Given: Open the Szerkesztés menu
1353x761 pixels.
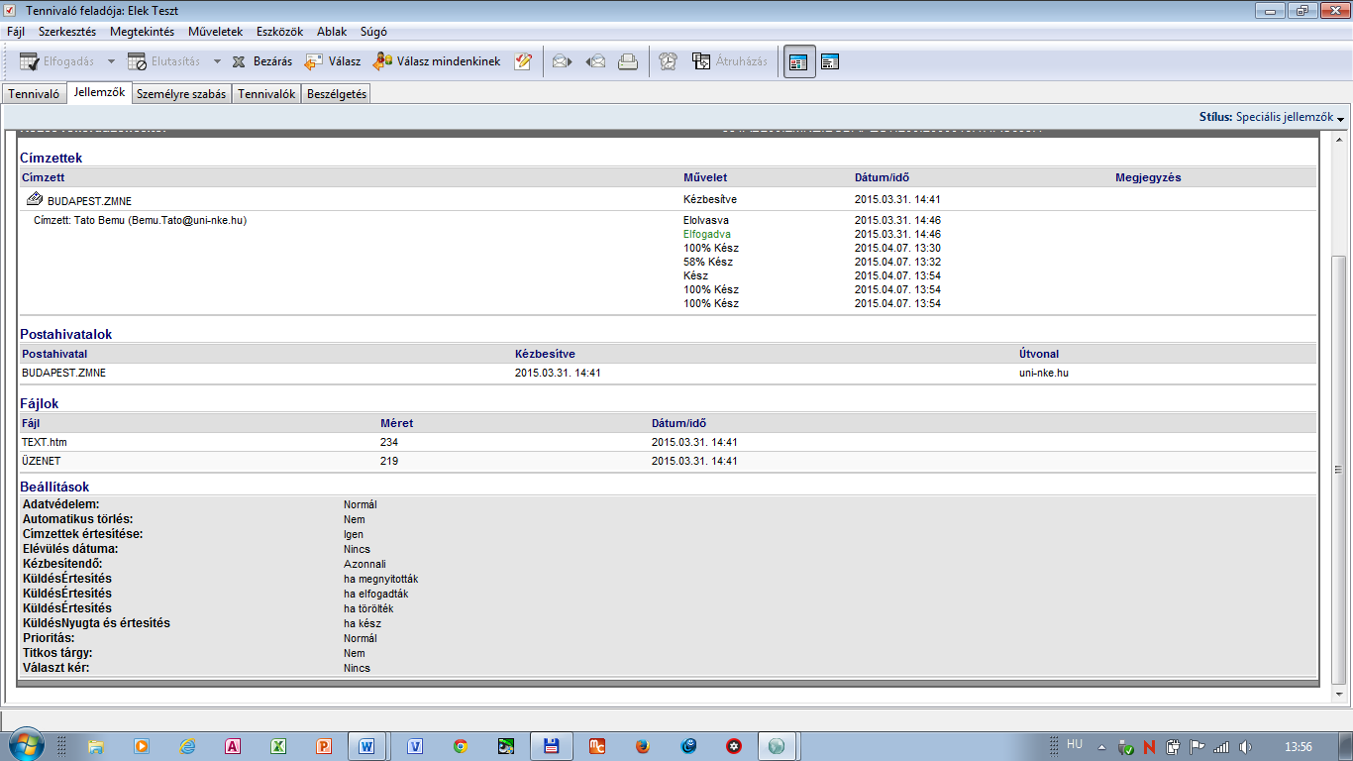Looking at the screenshot, I should pyautogui.click(x=67, y=32).
